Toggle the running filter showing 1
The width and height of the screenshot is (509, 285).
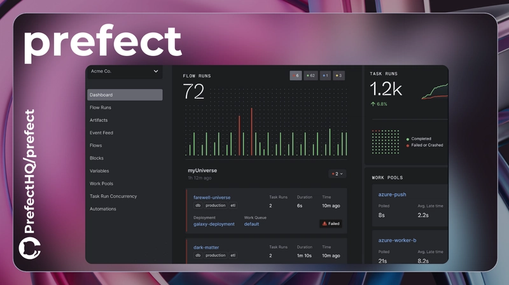tap(325, 76)
